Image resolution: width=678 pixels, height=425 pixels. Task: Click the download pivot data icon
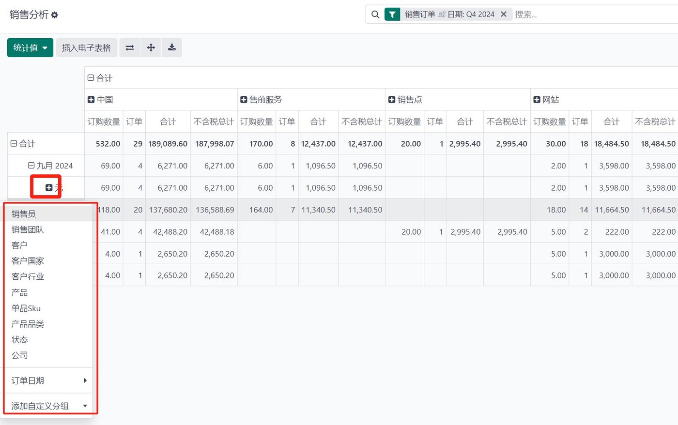(171, 48)
